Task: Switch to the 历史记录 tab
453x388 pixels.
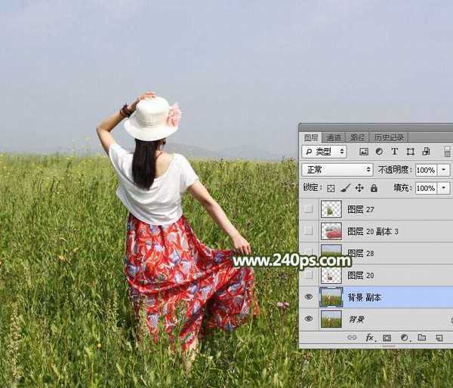Action: tap(389, 137)
